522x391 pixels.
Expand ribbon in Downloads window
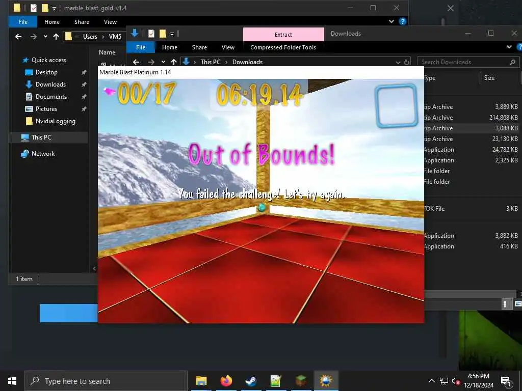tap(509, 47)
